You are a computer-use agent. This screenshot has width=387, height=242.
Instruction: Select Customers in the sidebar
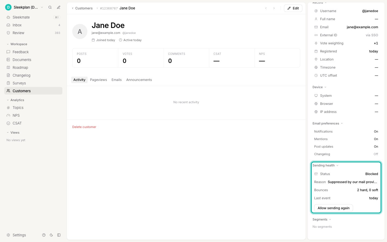pos(33,91)
